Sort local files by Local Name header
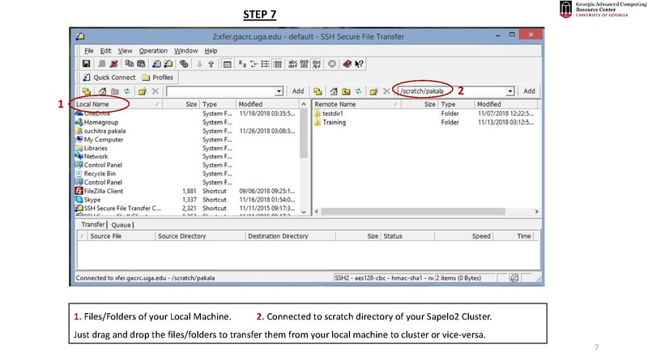 click(118, 104)
